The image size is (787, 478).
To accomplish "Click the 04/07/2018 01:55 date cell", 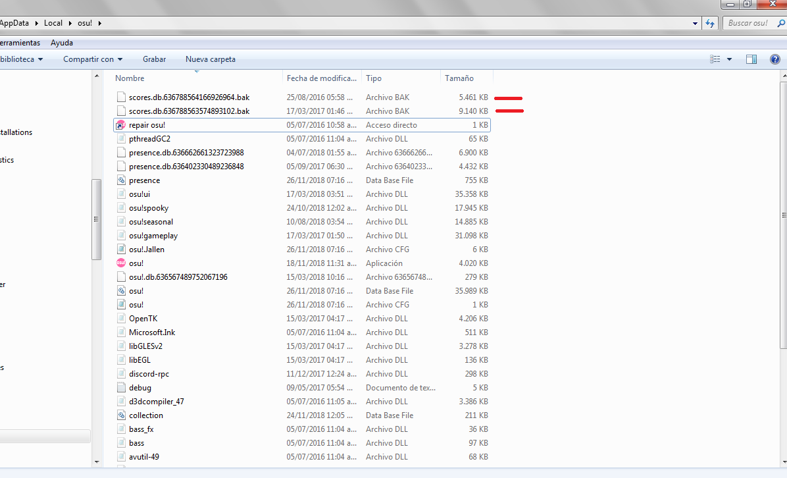I will pos(321,153).
